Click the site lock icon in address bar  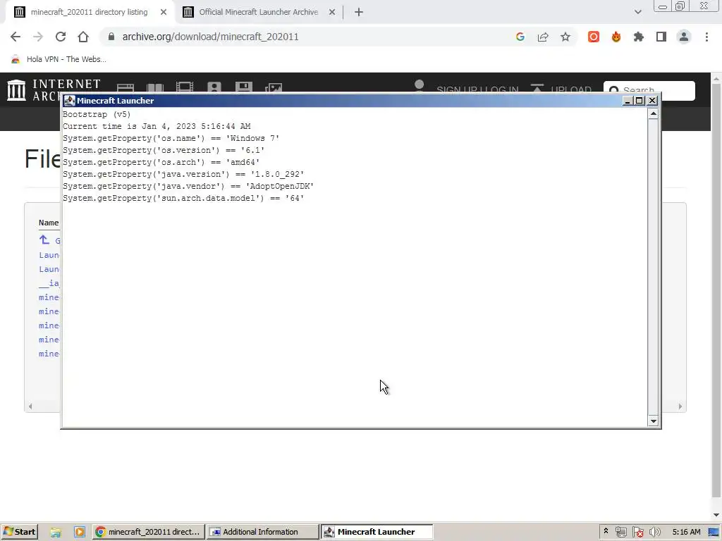(111, 37)
